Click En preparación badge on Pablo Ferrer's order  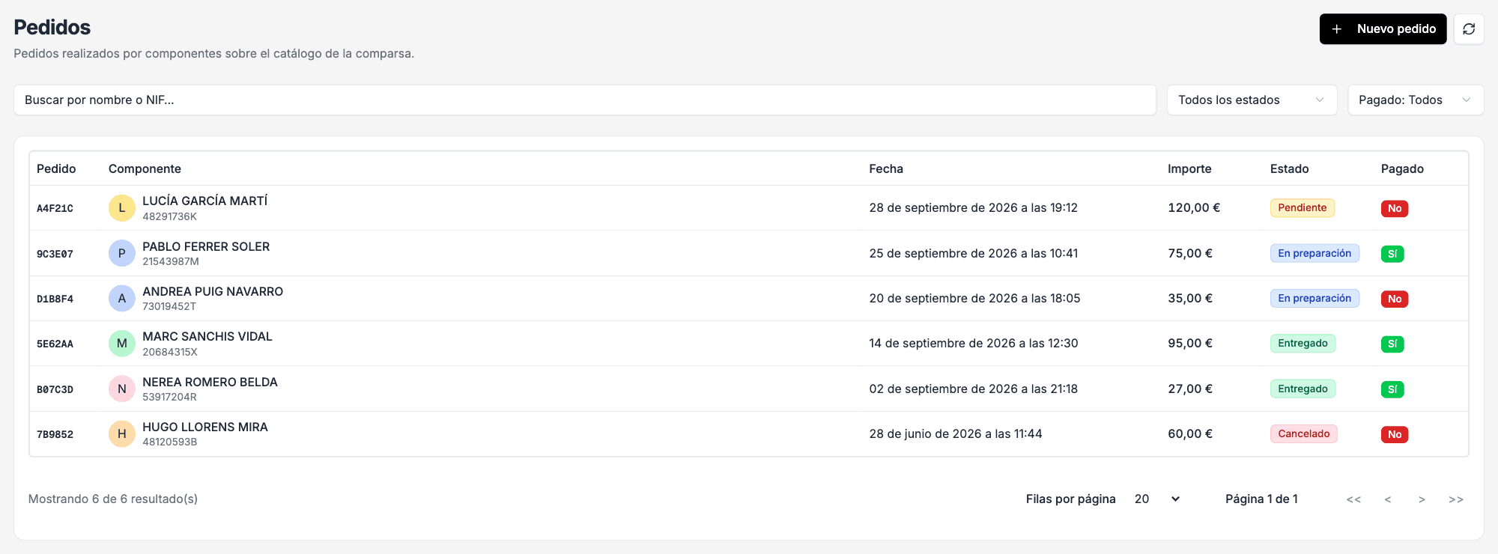[x=1314, y=253]
